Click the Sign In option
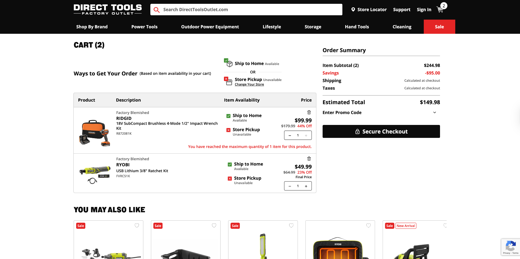 point(424,9)
